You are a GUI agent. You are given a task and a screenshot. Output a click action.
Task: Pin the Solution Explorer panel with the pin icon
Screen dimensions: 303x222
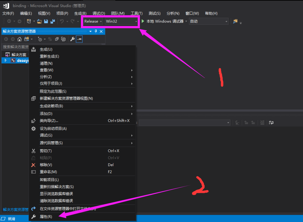(96, 31)
